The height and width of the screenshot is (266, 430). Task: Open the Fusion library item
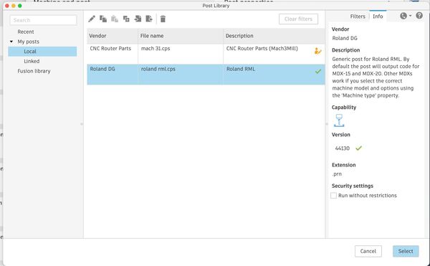pos(34,71)
